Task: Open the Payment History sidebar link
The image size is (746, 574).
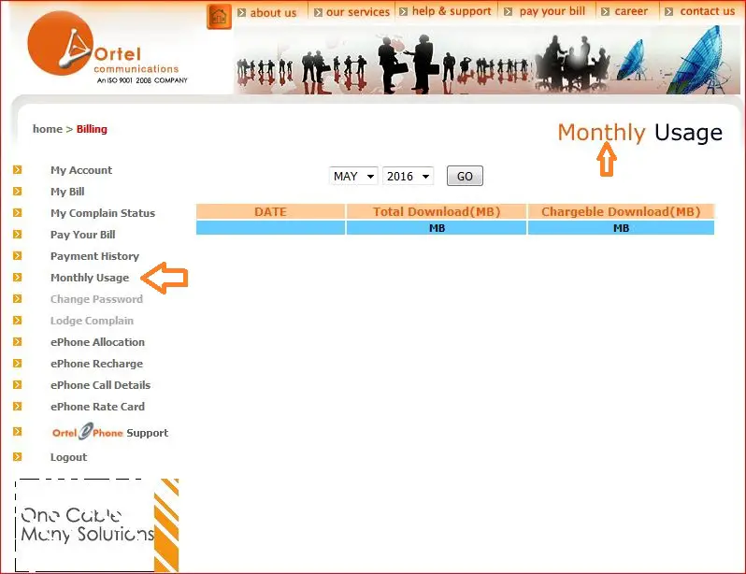Action: click(x=94, y=256)
